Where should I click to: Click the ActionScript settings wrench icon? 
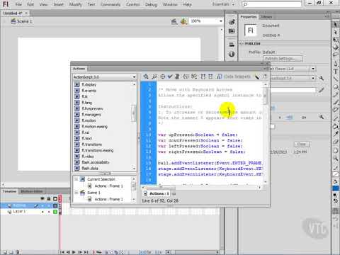pos(322,78)
